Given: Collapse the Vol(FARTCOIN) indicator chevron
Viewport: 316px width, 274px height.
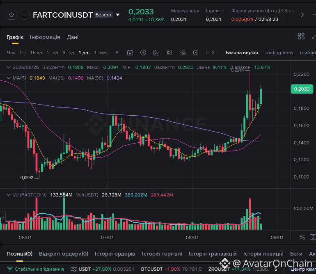Looking at the screenshot, I should click(x=9, y=195).
